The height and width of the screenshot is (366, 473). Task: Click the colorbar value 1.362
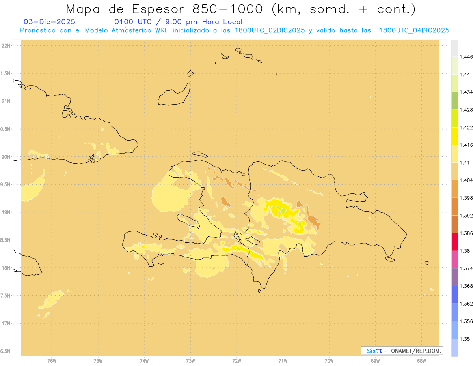pos(466,304)
